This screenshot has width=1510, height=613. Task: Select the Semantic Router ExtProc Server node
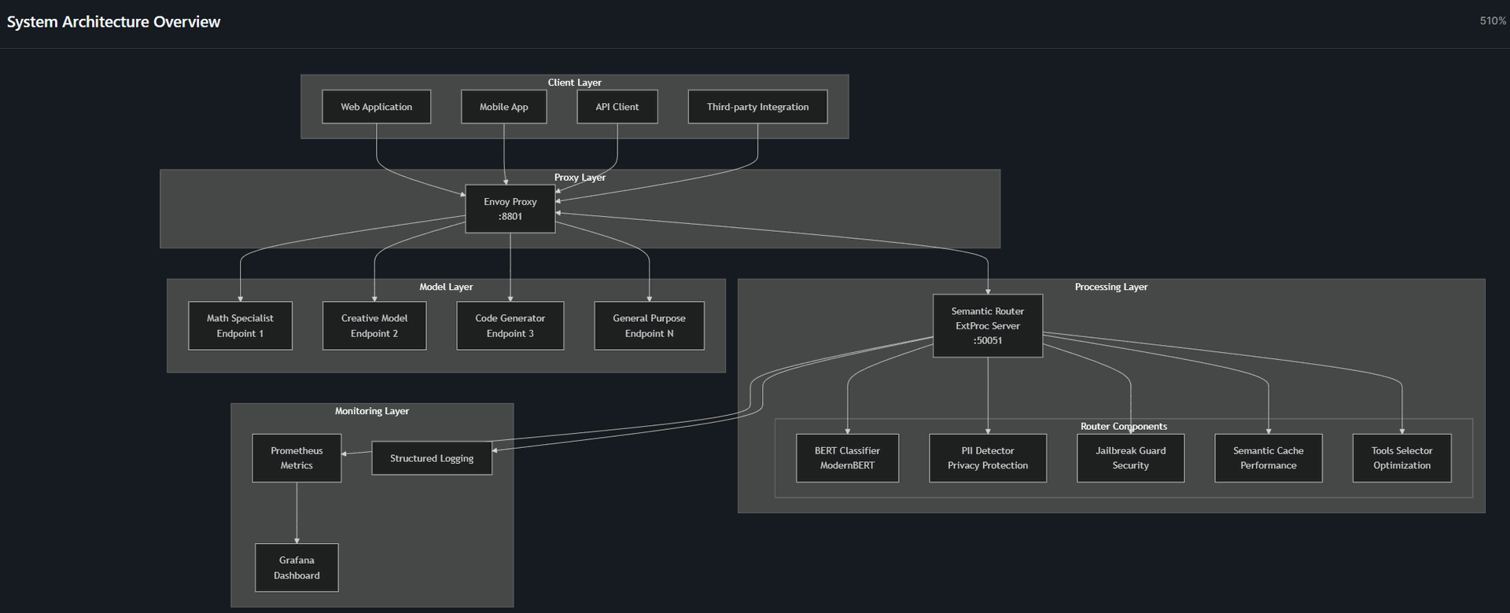(987, 326)
